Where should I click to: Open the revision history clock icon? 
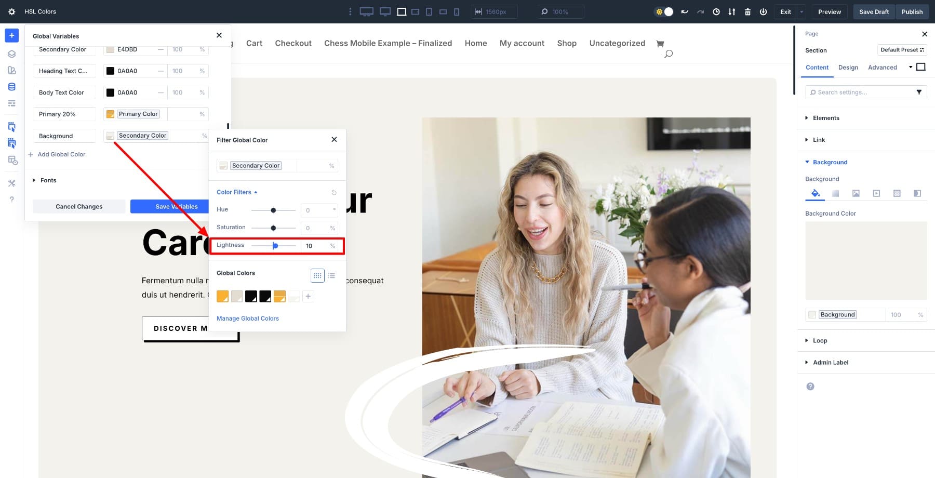(x=716, y=11)
